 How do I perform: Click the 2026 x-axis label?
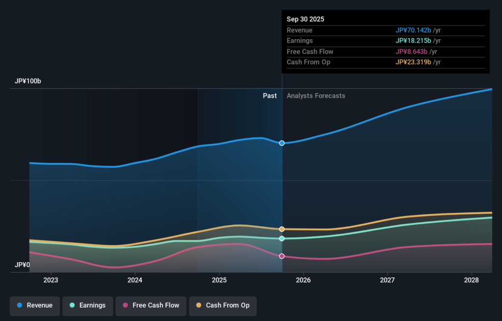click(303, 280)
